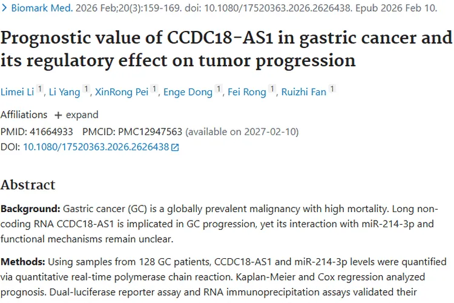This screenshot has width=454, height=303.
Task: Click affiliation superscript 1 after XinRong Pei
Action: [x=156, y=90]
